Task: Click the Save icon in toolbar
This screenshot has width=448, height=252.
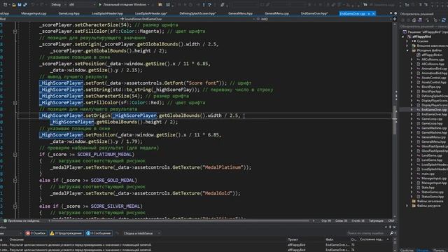Action: [x=20, y=5]
